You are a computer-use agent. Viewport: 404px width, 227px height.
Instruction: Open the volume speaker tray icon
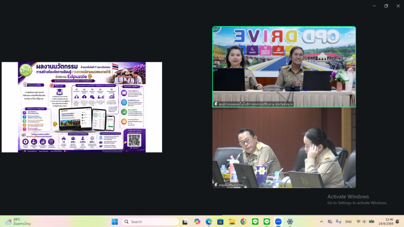coord(364,221)
